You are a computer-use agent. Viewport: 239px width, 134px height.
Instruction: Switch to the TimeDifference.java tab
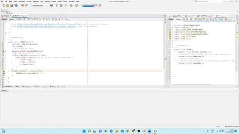pyautogui.click(x=206, y=16)
